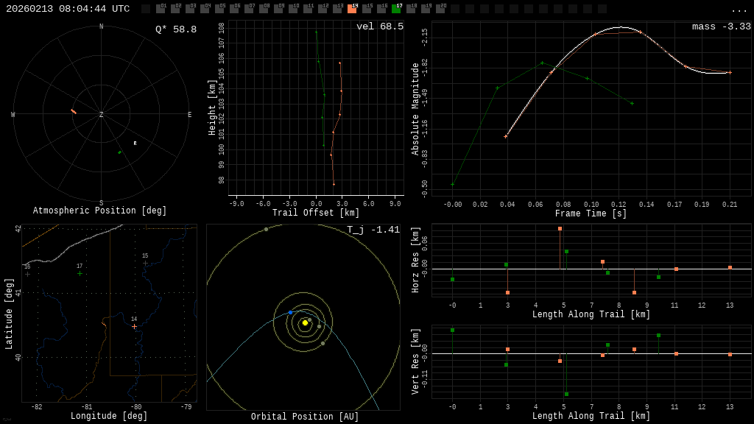Select the station 15 cross on the map
The width and height of the screenshot is (754, 424).
coord(145,263)
